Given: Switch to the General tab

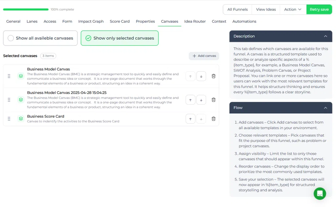Looking at the screenshot, I should click(13, 21).
